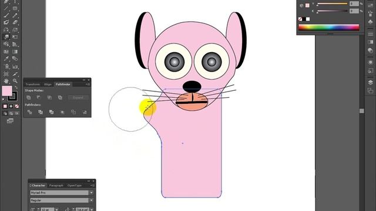Screen dimensions: 376x211
Task: Apply Outline pathfinder
Action: [73, 112]
